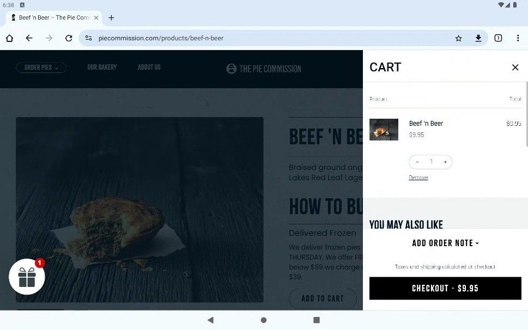The height and width of the screenshot is (330, 528).
Task: View site information icon in address bar
Action: tap(89, 38)
